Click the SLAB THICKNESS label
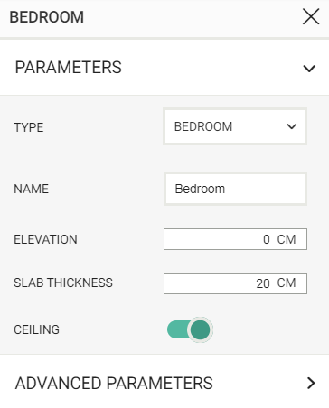 pyautogui.click(x=63, y=283)
